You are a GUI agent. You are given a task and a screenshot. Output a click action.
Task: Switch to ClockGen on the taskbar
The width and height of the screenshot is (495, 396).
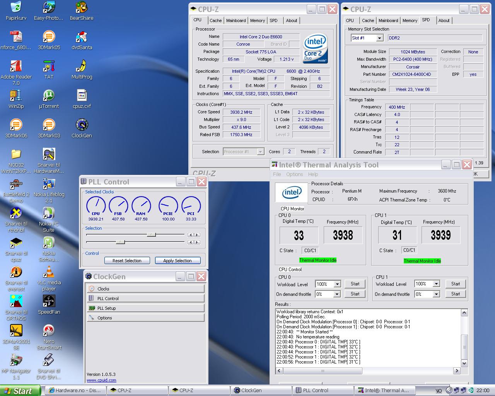pos(261,391)
